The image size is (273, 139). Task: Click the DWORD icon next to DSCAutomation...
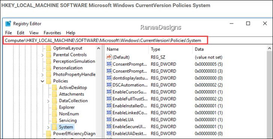tap(109, 85)
